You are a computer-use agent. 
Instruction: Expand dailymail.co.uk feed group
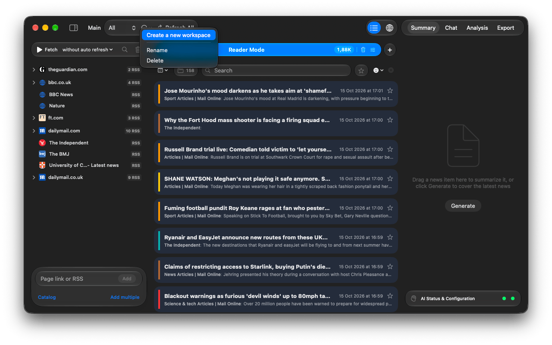34,177
